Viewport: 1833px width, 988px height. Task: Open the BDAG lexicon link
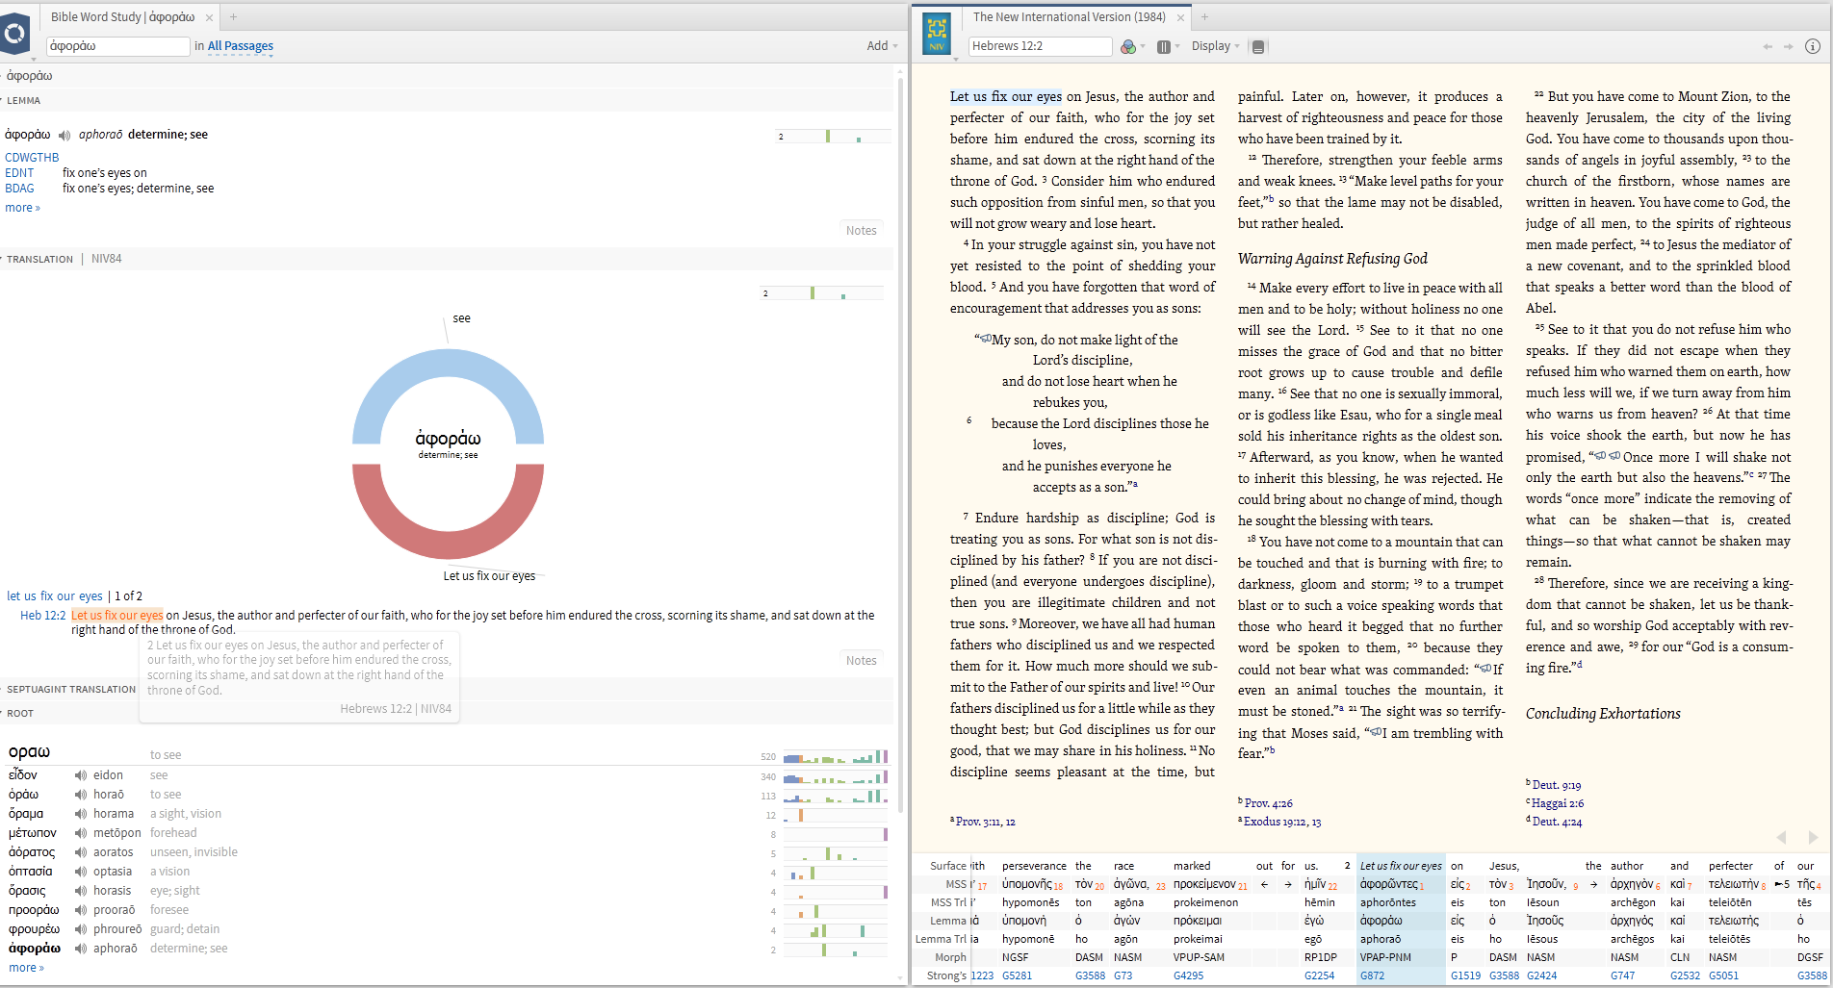tap(19, 189)
